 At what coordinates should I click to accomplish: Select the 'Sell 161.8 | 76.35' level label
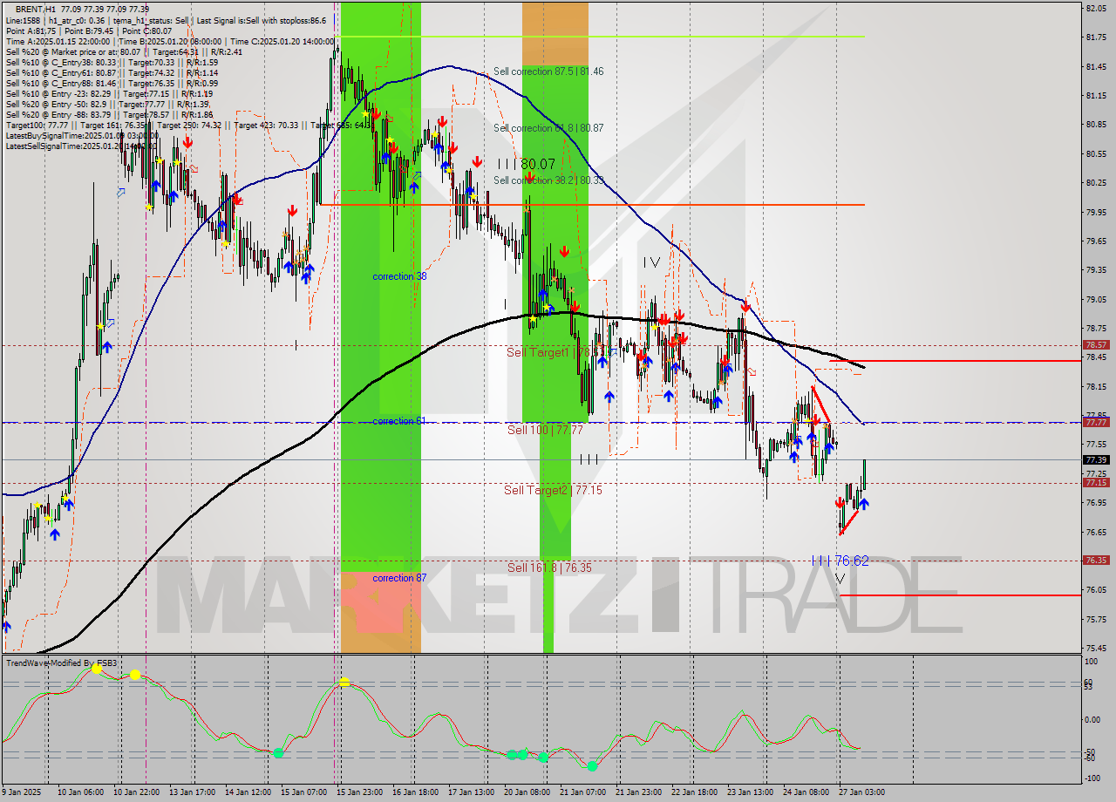[x=549, y=567]
